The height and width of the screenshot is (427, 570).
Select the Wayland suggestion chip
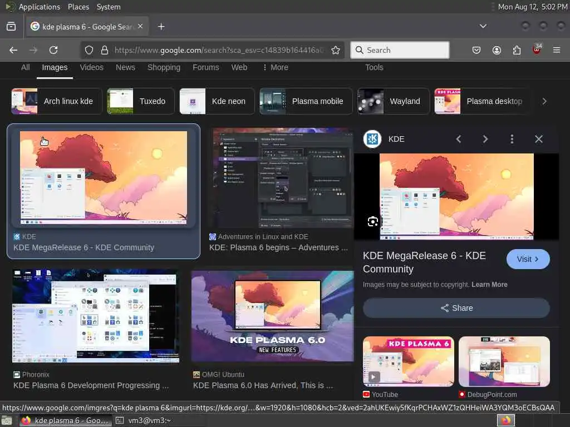point(394,101)
